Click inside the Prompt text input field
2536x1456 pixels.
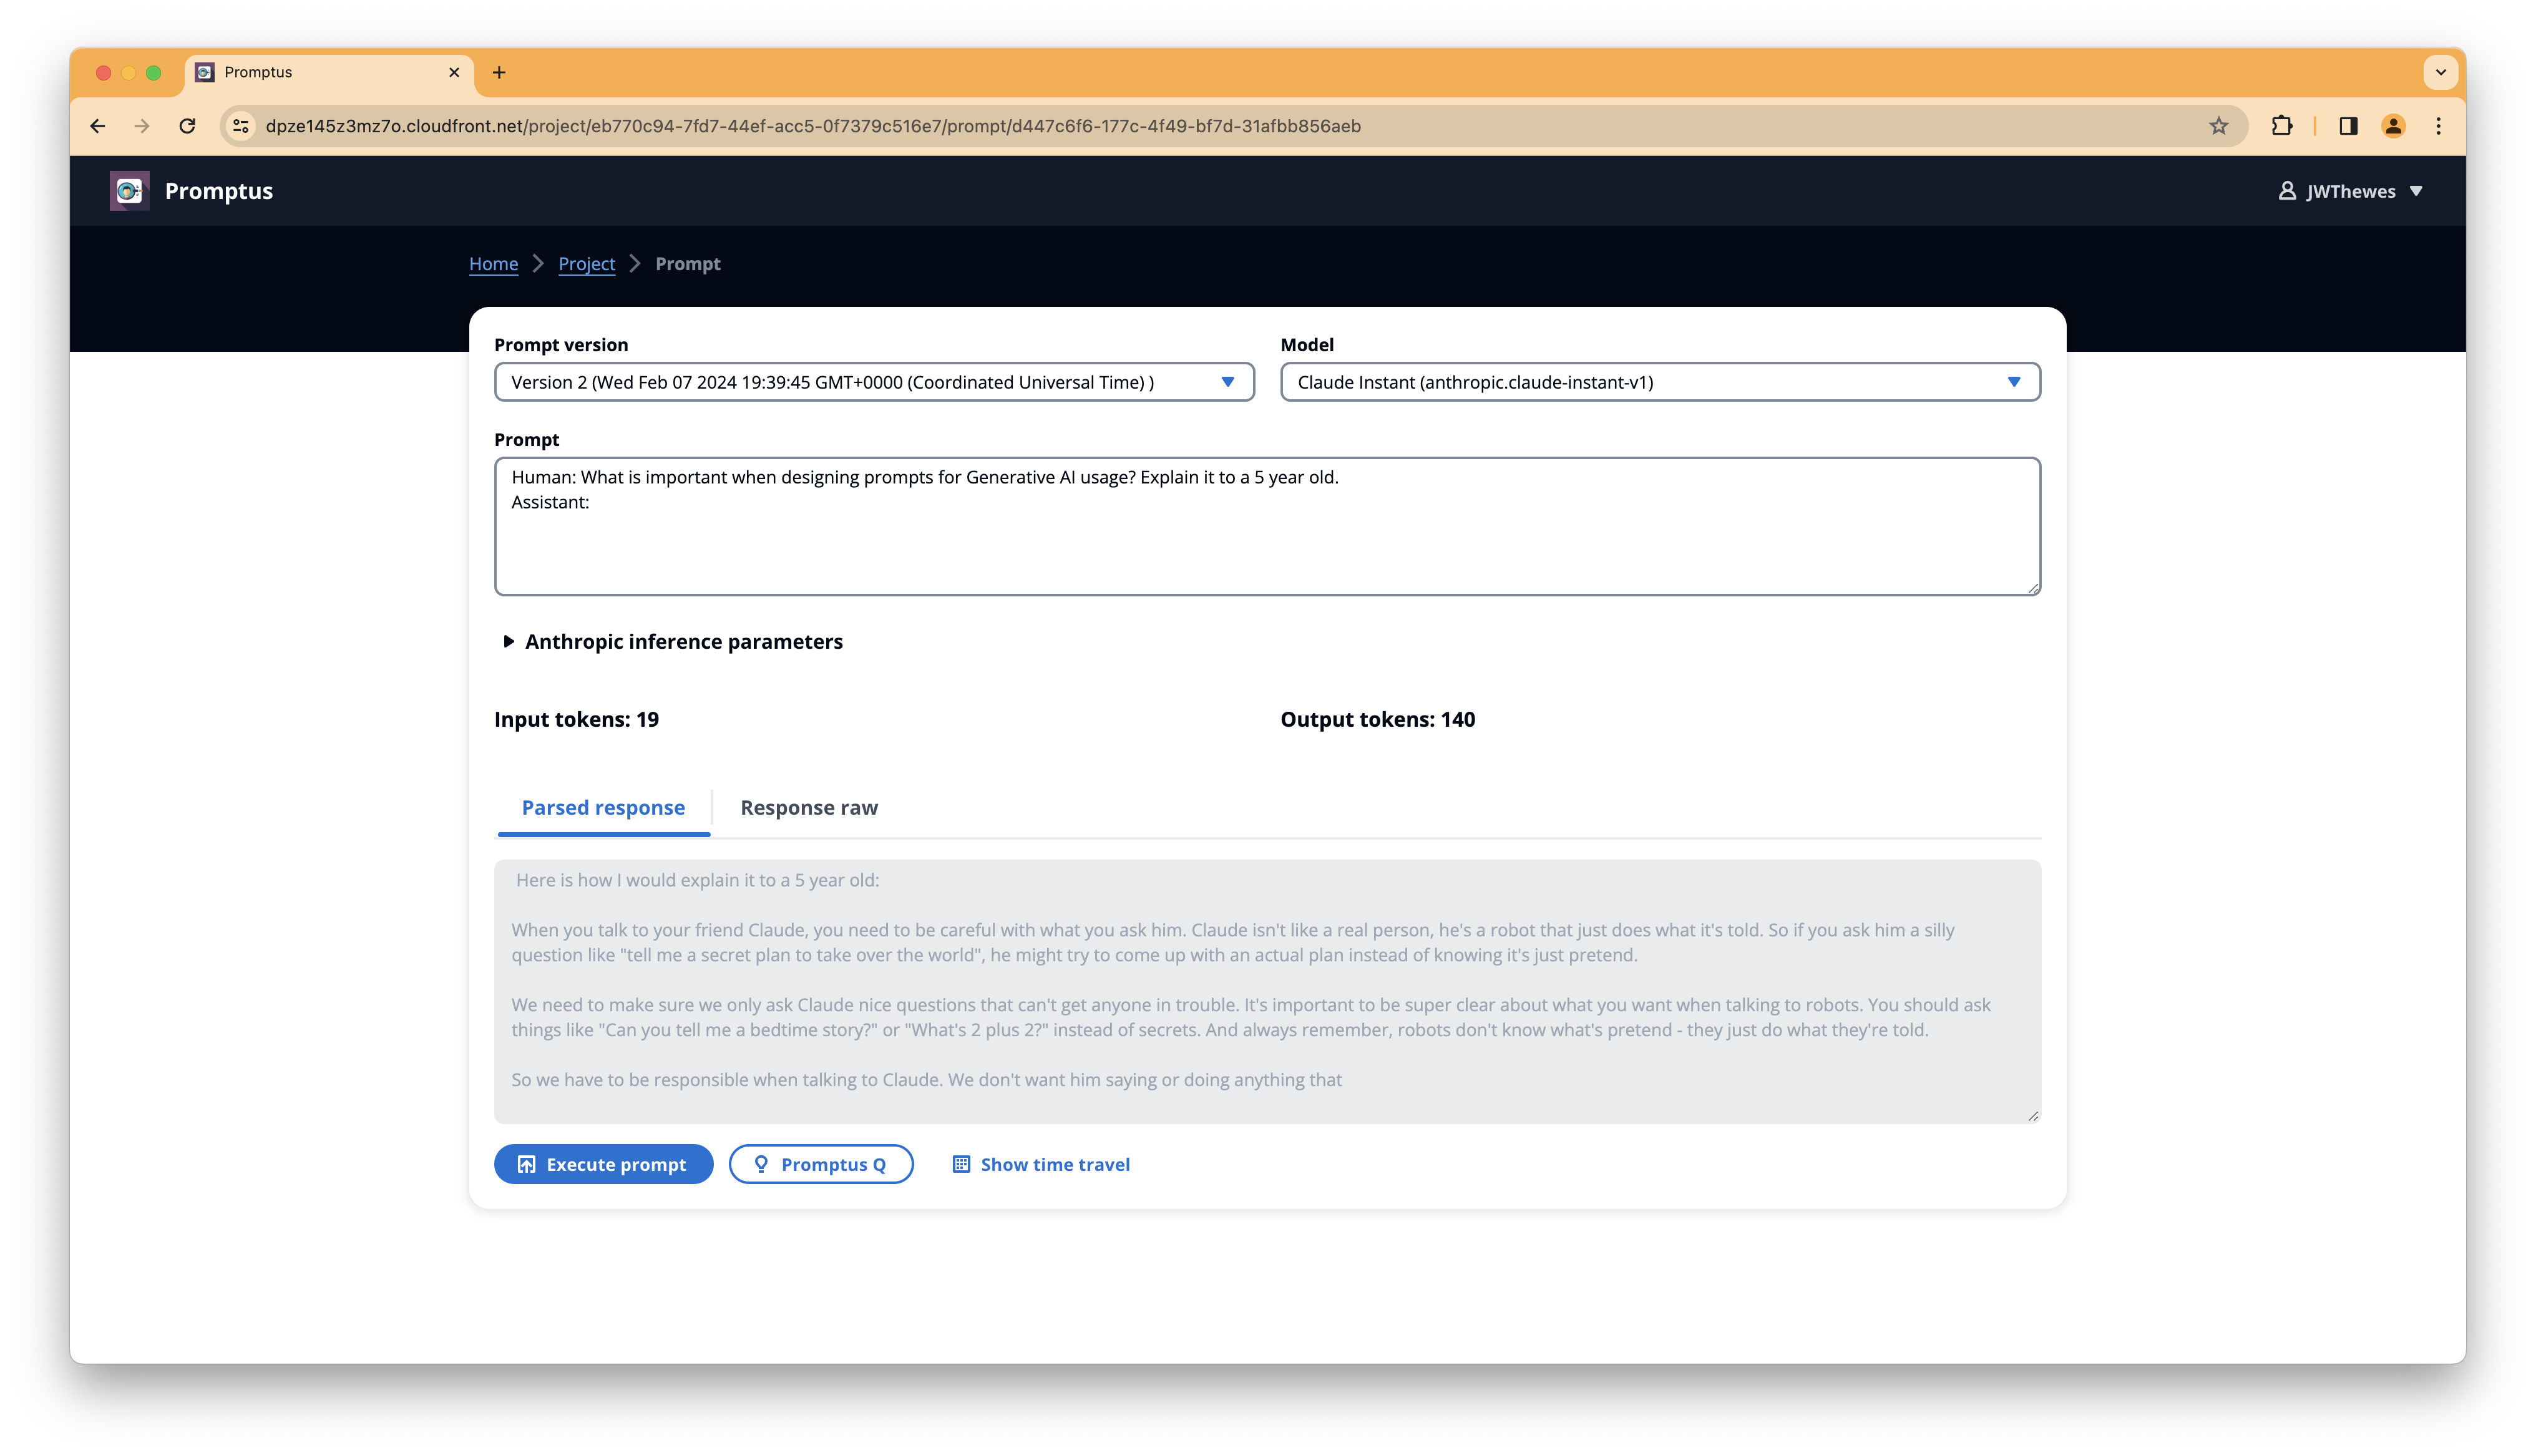1266,524
